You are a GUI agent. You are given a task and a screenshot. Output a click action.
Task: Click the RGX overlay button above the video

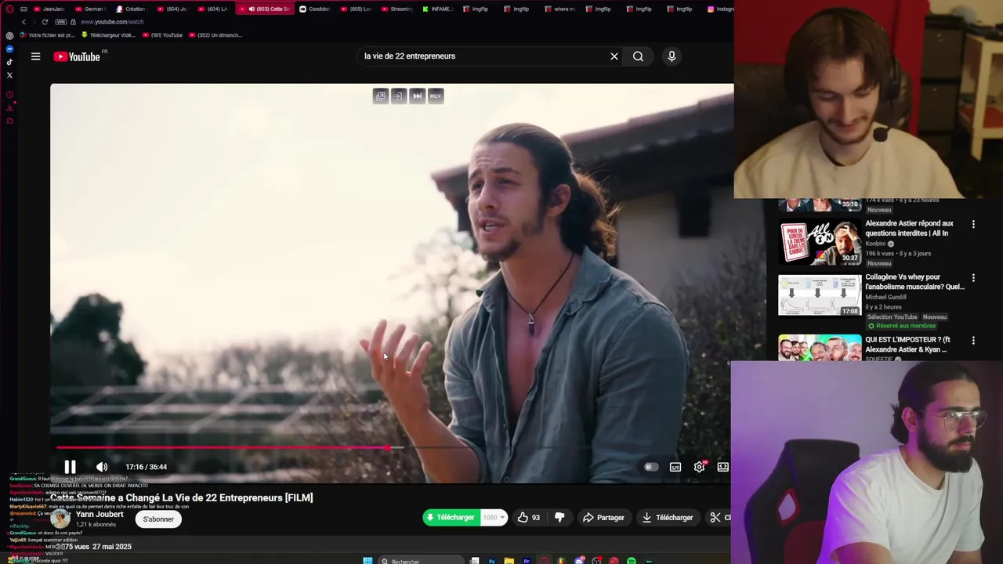pyautogui.click(x=436, y=96)
